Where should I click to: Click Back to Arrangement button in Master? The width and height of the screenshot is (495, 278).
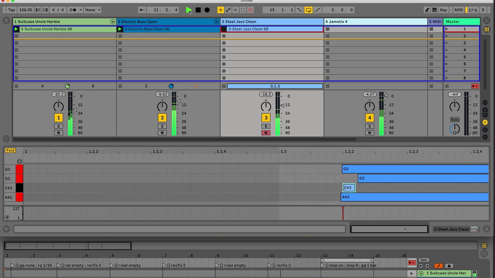coord(475,86)
